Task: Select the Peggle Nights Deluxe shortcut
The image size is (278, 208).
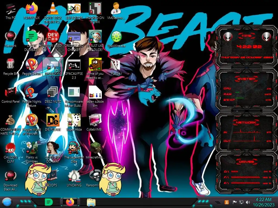Action: (31, 97)
